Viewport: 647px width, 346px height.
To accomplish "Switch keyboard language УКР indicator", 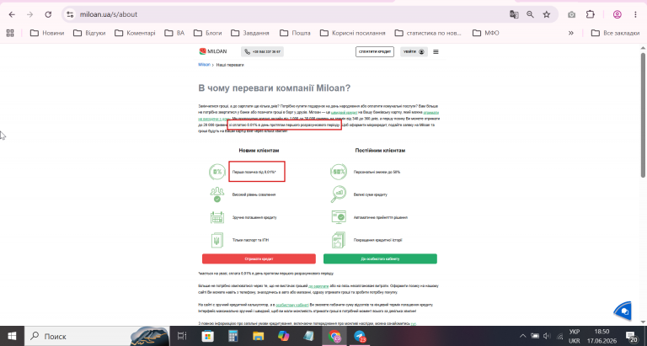I will point(575,336).
